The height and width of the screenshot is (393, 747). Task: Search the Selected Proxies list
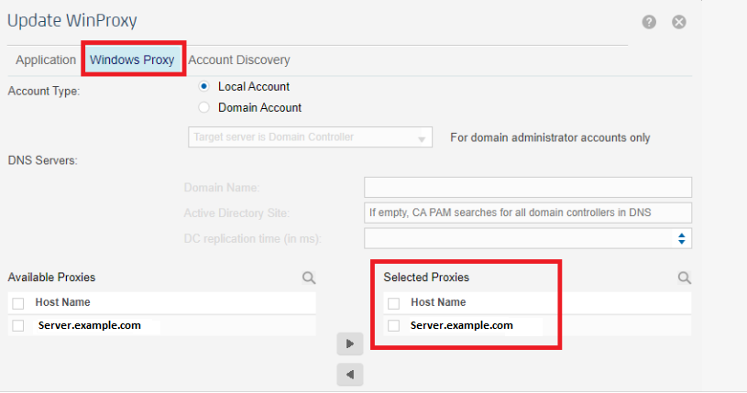click(x=684, y=278)
